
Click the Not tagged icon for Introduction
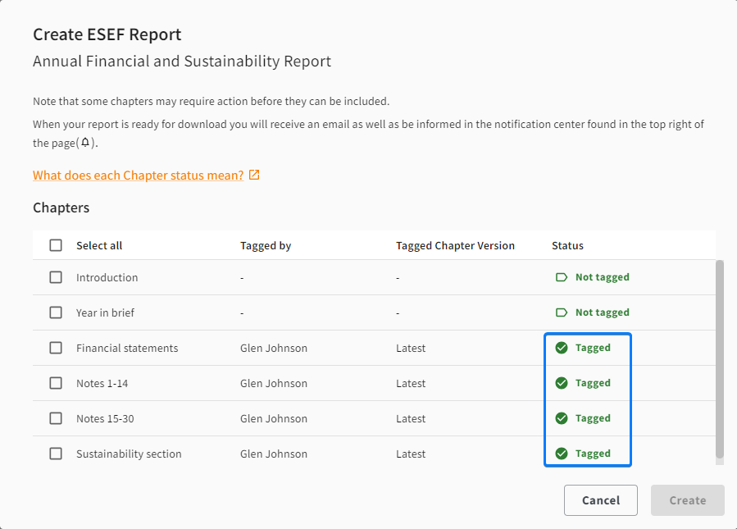(x=562, y=277)
